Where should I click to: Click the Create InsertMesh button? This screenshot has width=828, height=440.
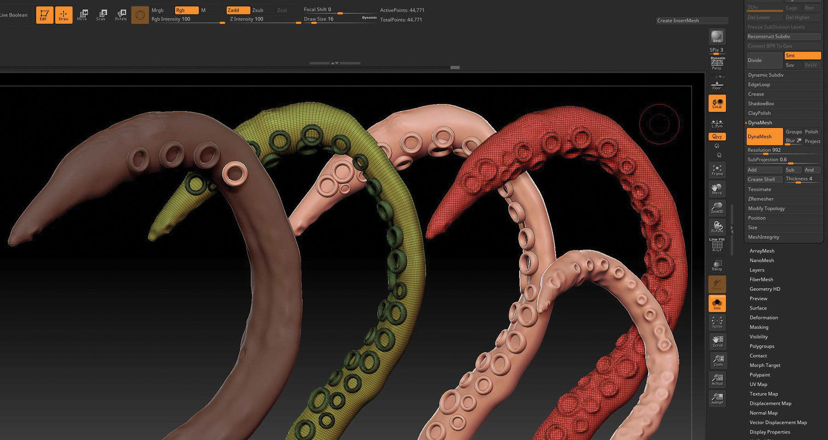(692, 21)
